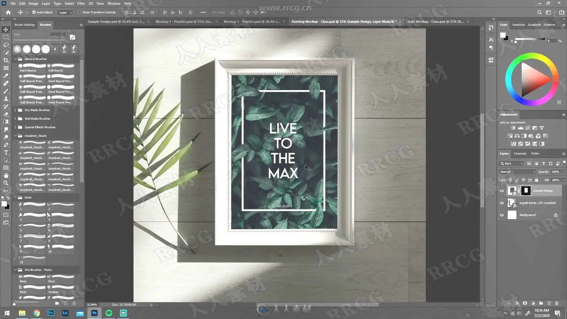The height and width of the screenshot is (319, 567).
Task: Select the Horizontal Type tool
Action: pos(6,152)
